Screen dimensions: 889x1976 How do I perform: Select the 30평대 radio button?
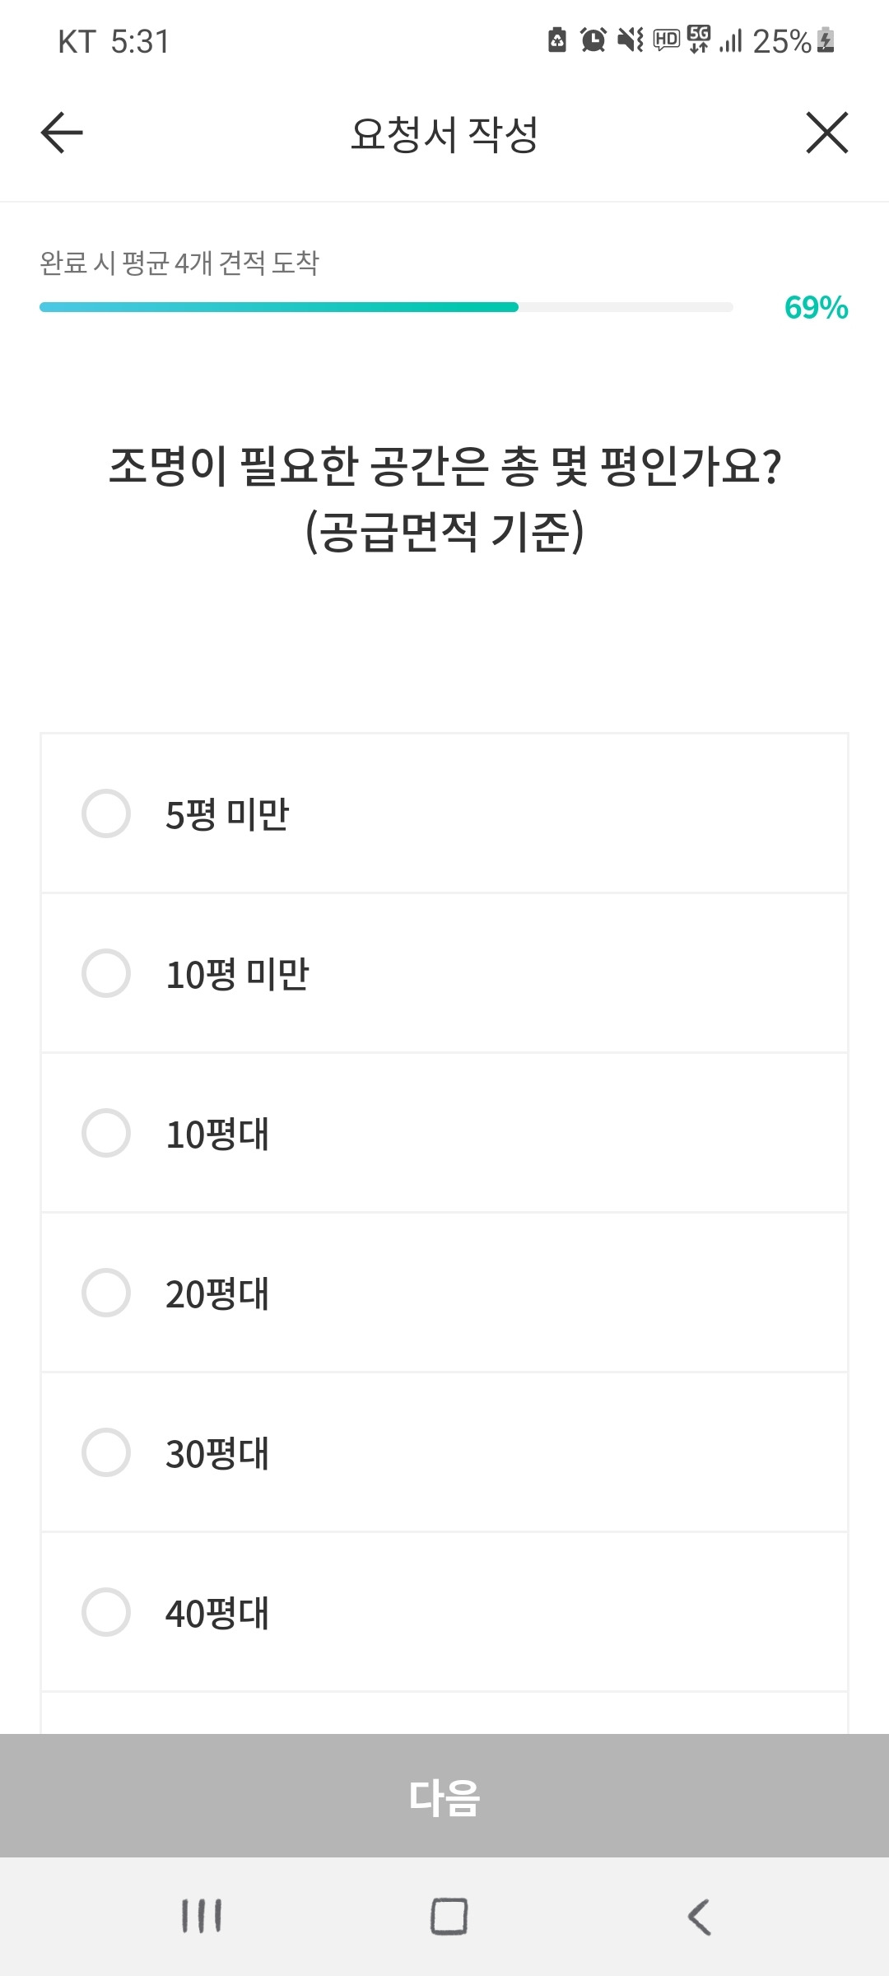[x=106, y=1452]
